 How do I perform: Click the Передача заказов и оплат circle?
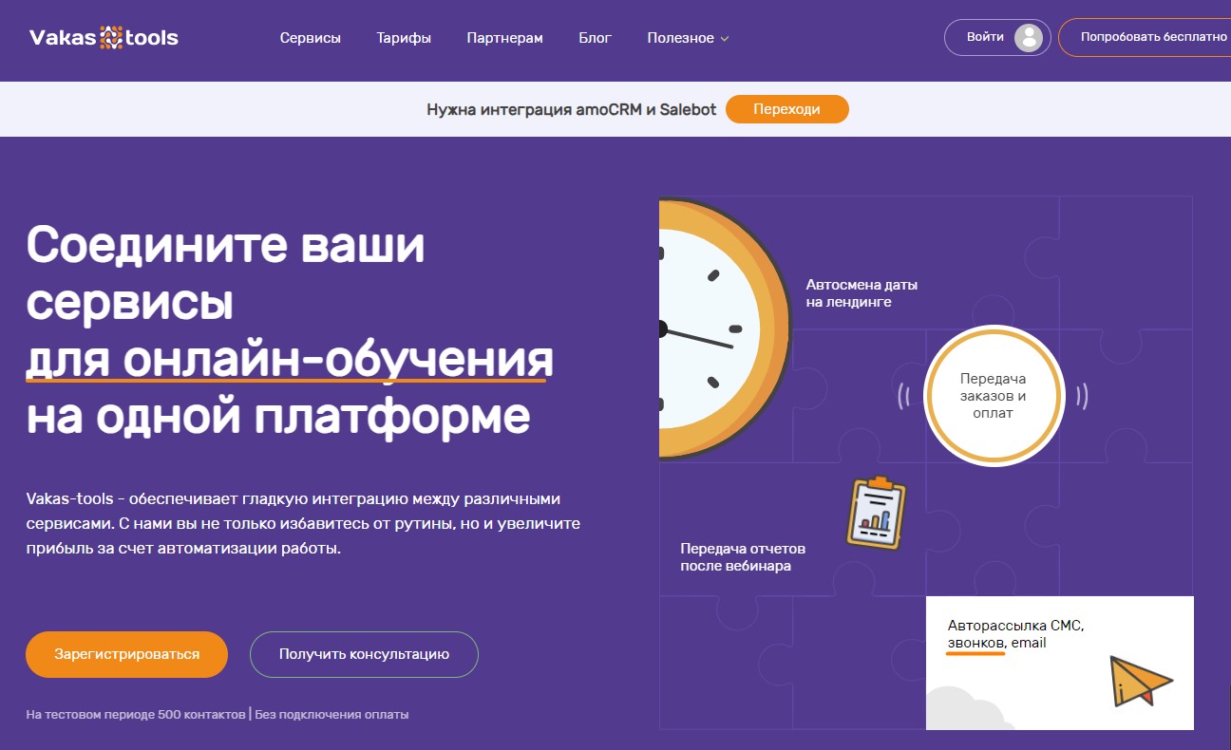(x=993, y=396)
